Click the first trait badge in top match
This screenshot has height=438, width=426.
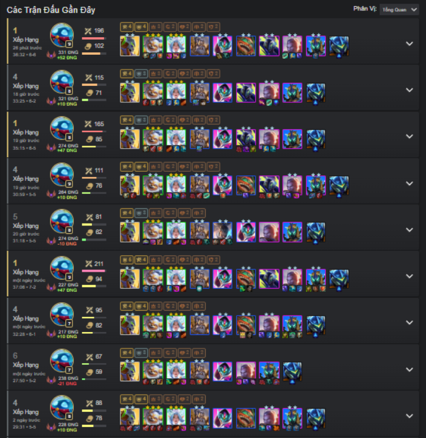pos(127,27)
